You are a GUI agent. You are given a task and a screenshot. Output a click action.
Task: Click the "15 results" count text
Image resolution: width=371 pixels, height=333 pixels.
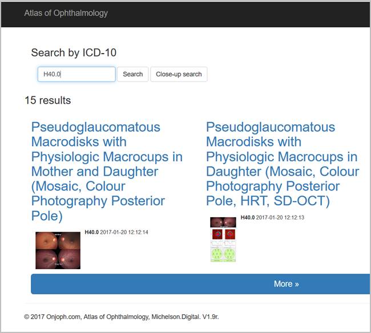[48, 100]
